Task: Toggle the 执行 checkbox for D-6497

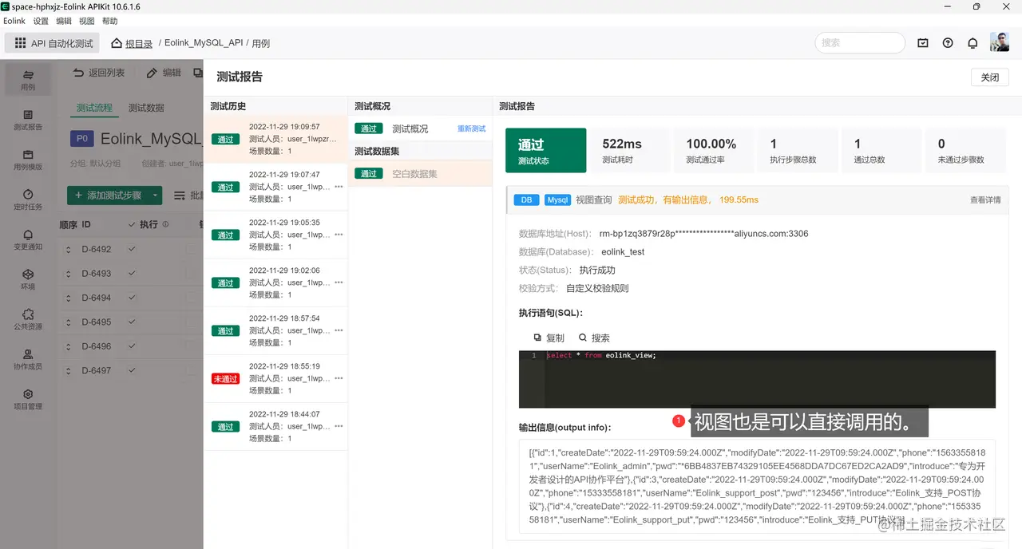Action: tap(133, 370)
